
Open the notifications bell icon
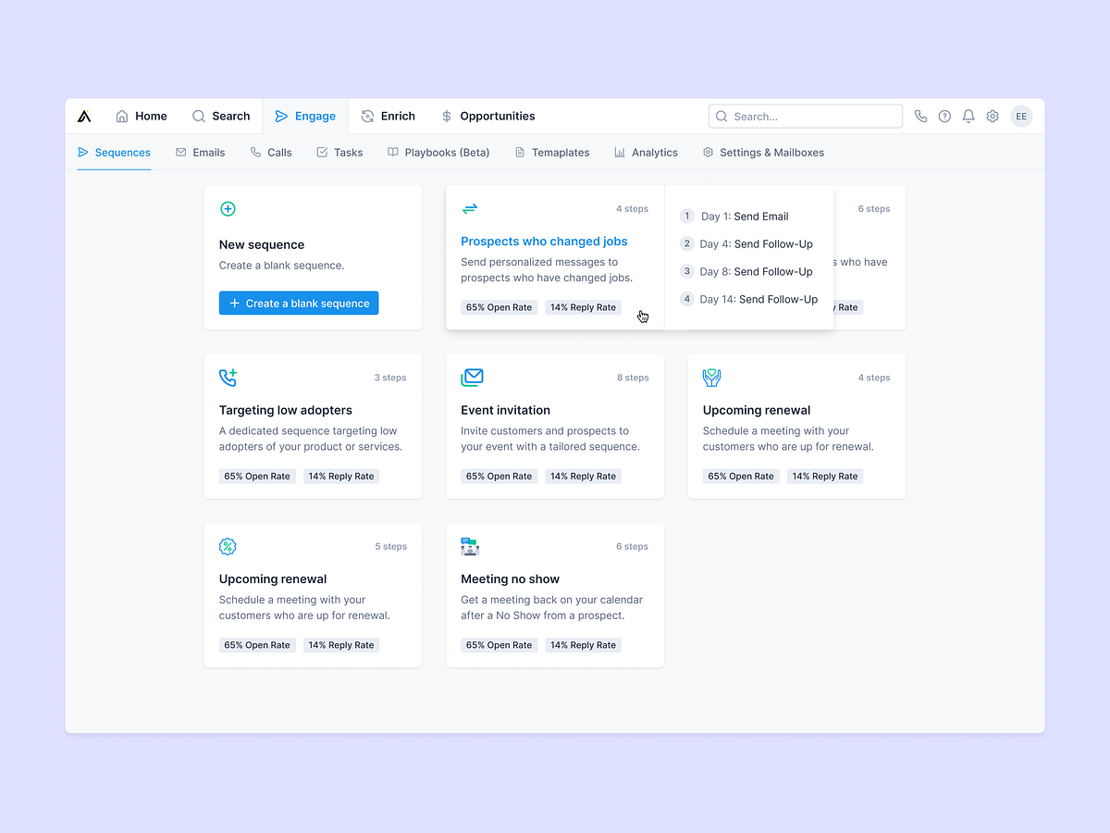[968, 116]
